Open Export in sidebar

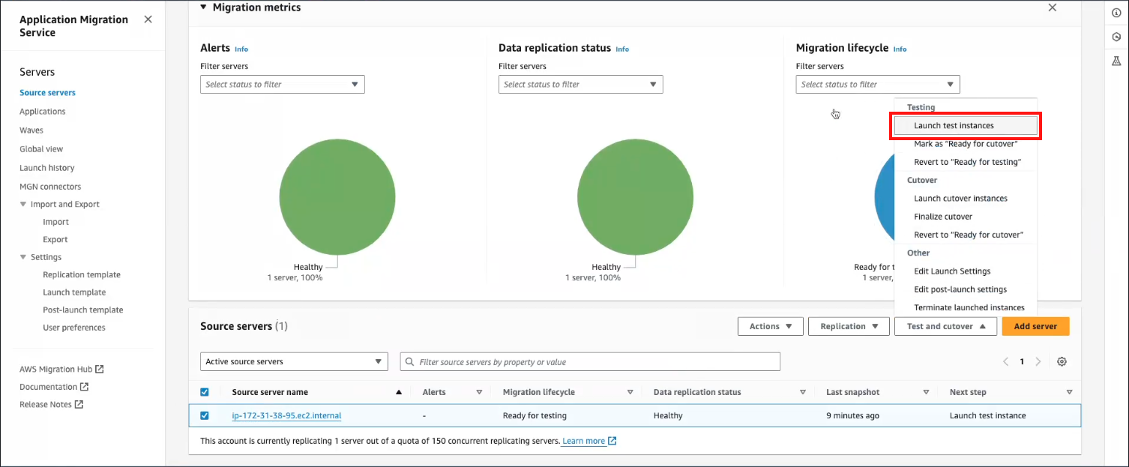[x=55, y=240]
